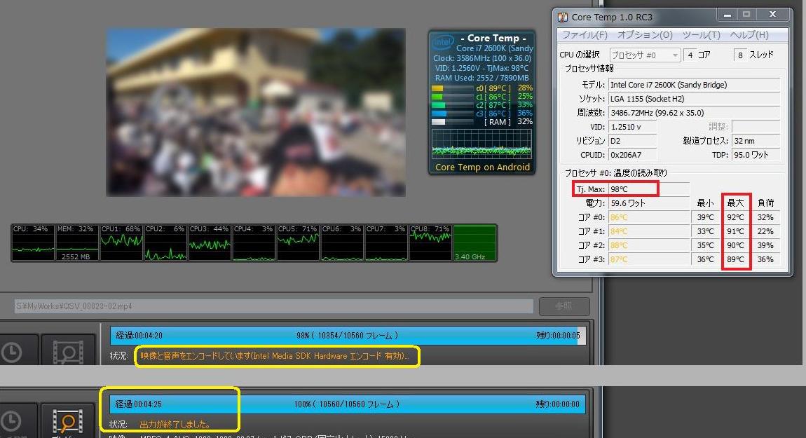Click the [RAM] 32% row in the gadget
806x438 pixels.
pos(482,122)
